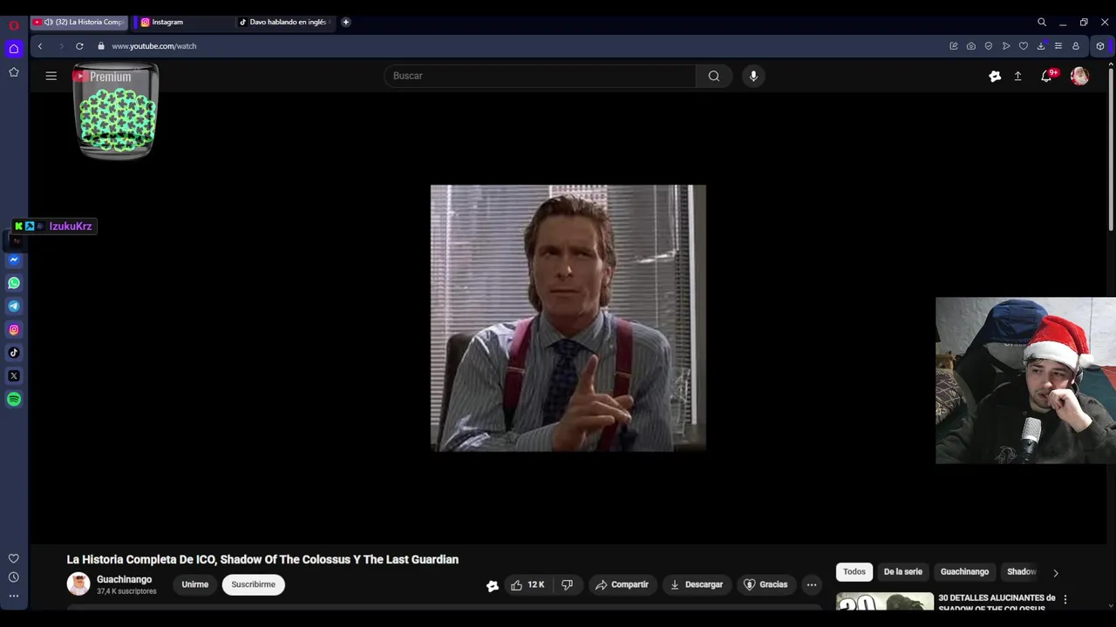Select the Shadow filter chip
The image size is (1116, 627).
click(1021, 572)
